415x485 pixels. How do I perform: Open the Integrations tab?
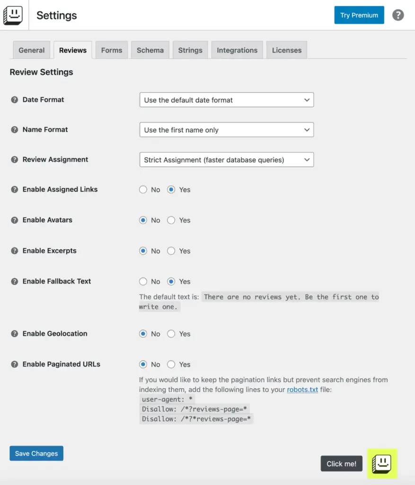click(237, 49)
